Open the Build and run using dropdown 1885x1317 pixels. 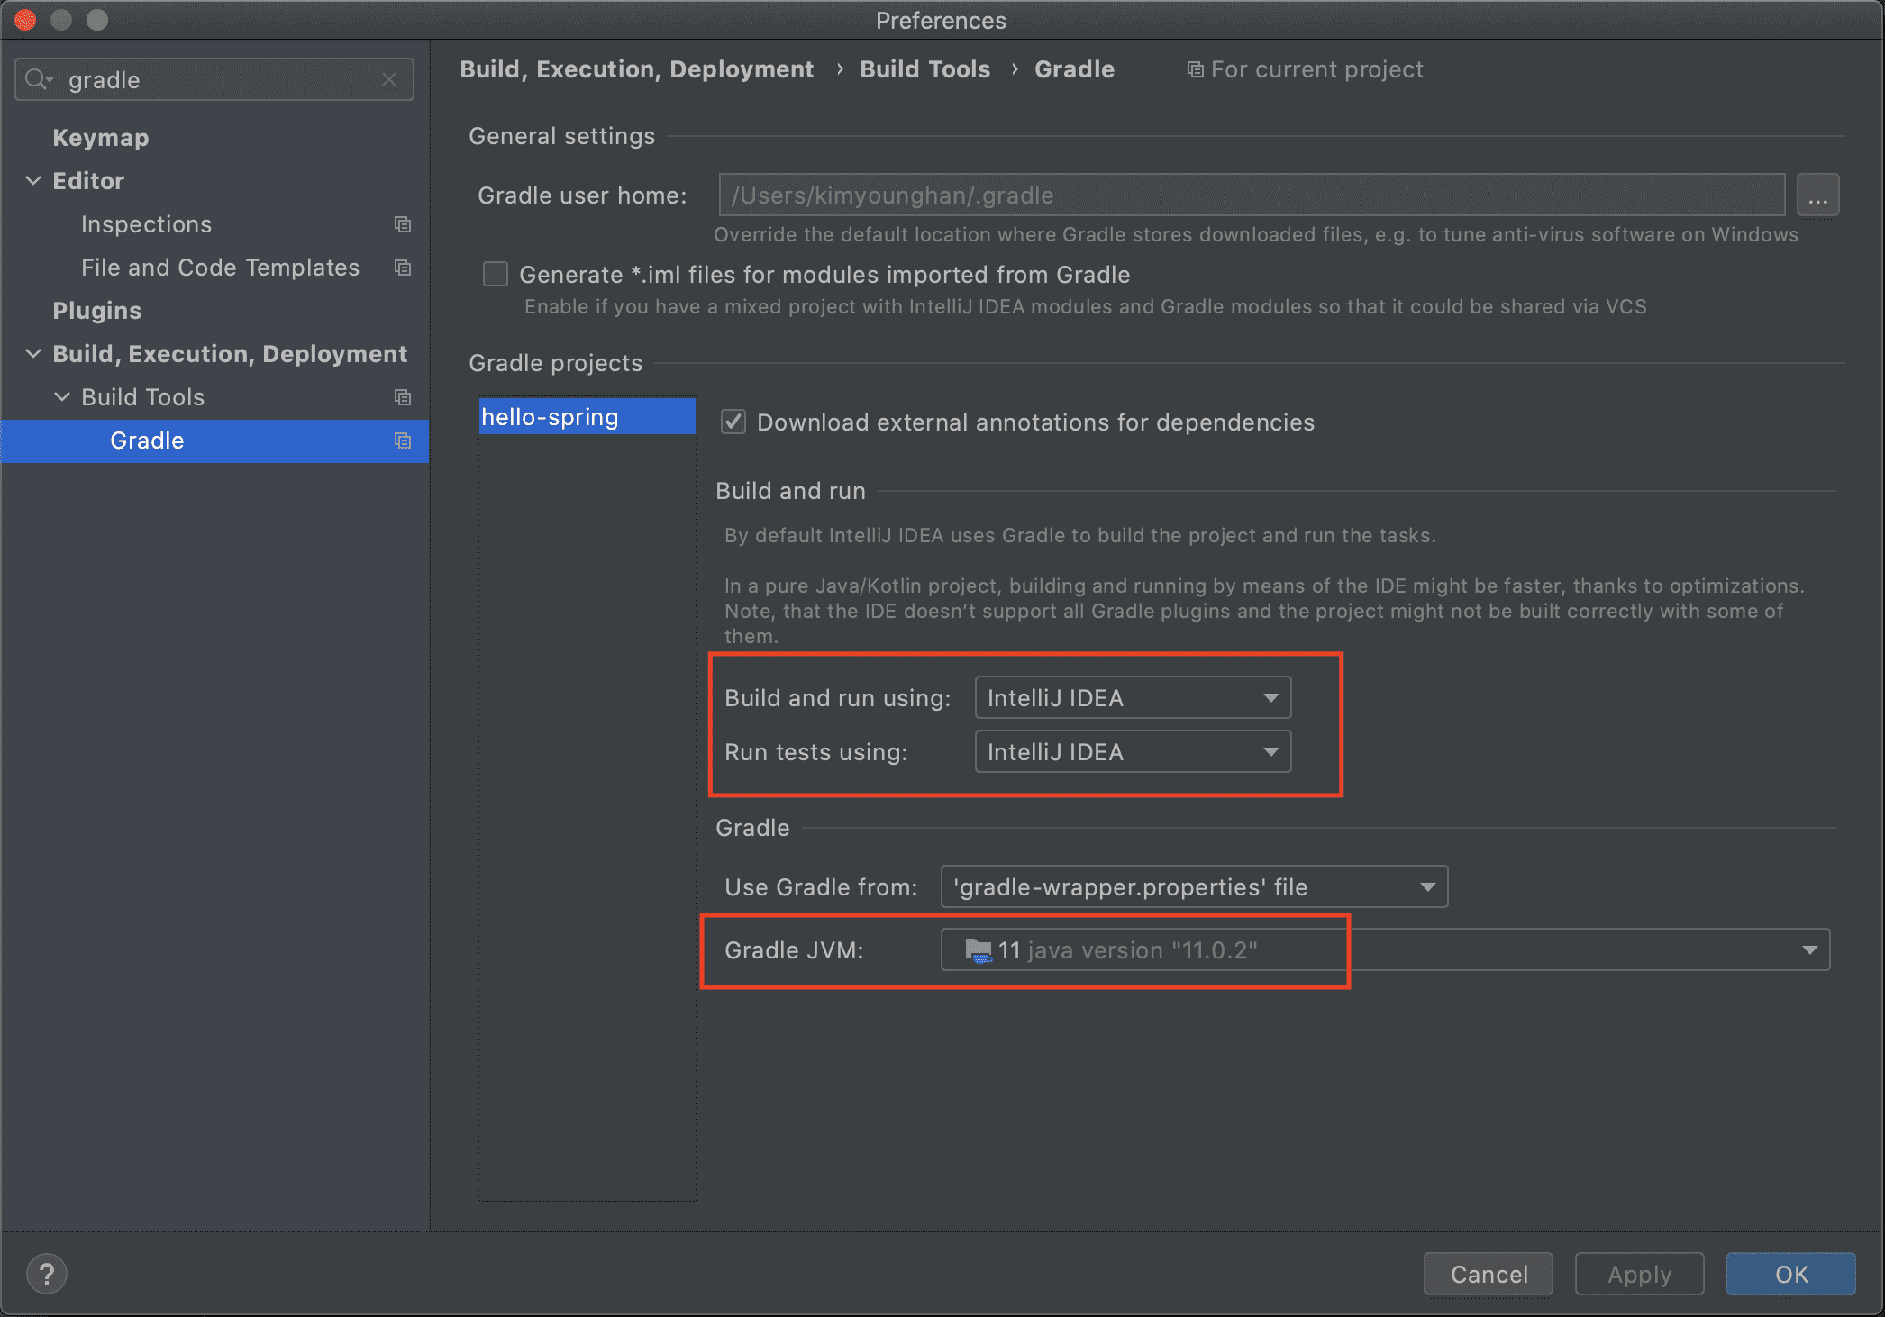[1133, 697]
